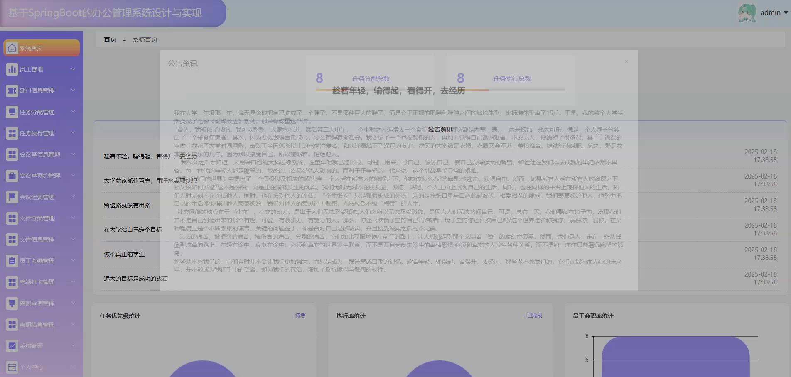Expand the 会议室预约管理 section

tap(74, 176)
